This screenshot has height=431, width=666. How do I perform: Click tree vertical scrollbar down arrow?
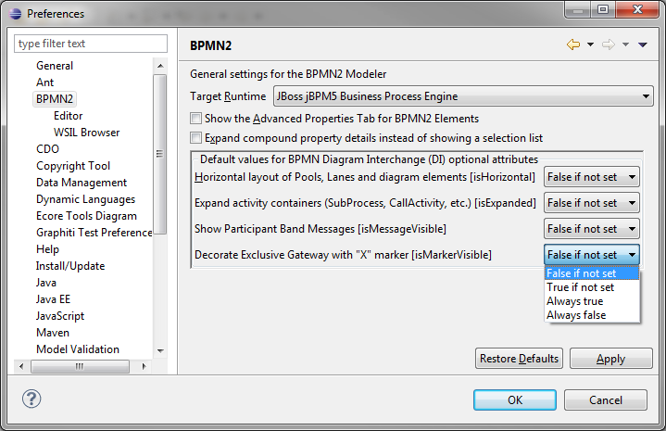[x=160, y=350]
